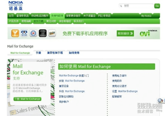Open the 获取在线帮助 link

pyautogui.click(x=66, y=97)
